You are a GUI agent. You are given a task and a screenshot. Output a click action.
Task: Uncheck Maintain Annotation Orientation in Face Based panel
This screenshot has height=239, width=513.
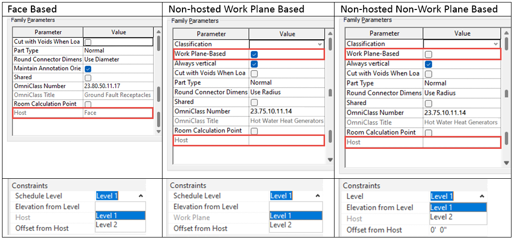88,69
